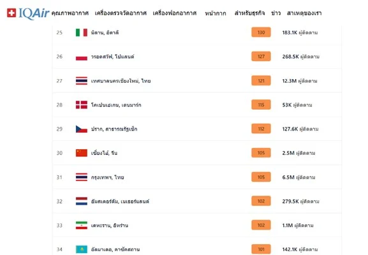The width and height of the screenshot is (368, 255).
Task: Click the Netherlands flag icon
Action: (x=82, y=201)
